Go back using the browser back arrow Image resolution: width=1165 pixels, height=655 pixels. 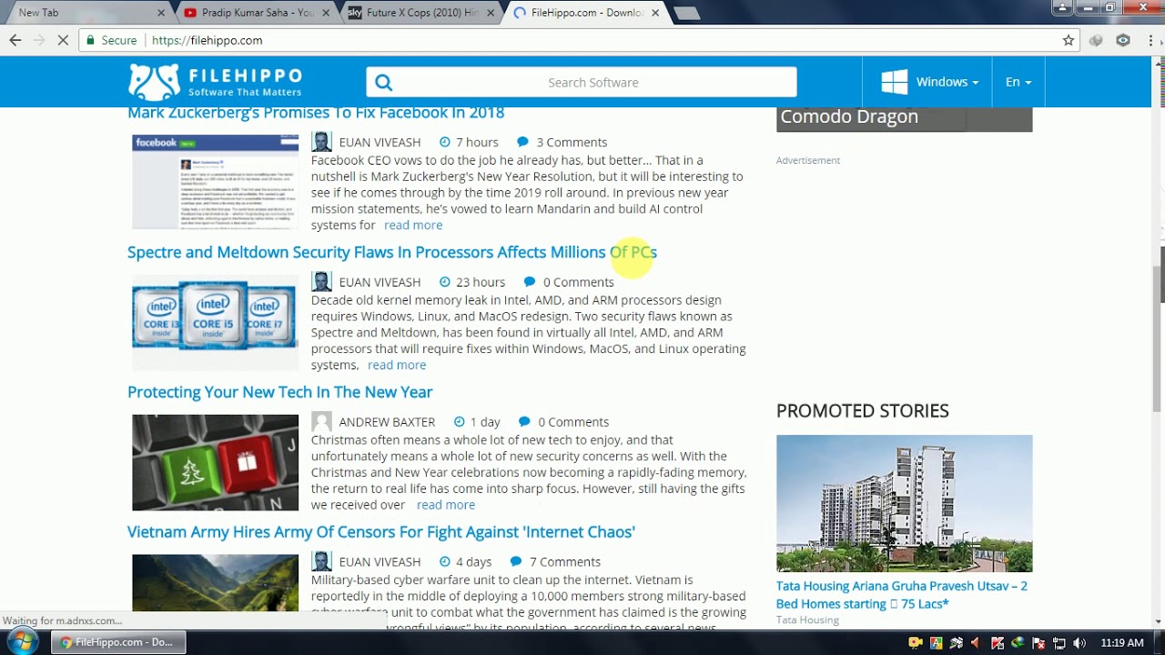15,40
